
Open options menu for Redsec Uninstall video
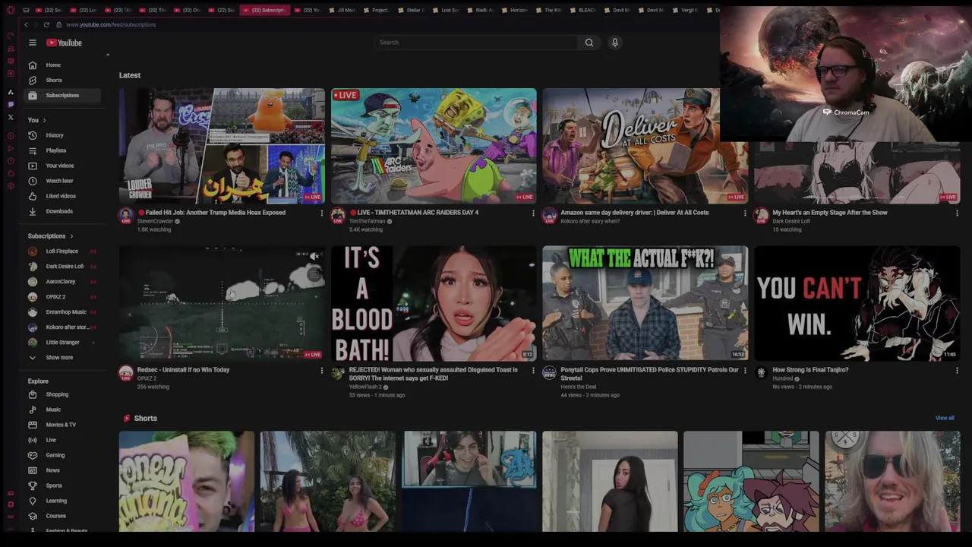pos(321,370)
